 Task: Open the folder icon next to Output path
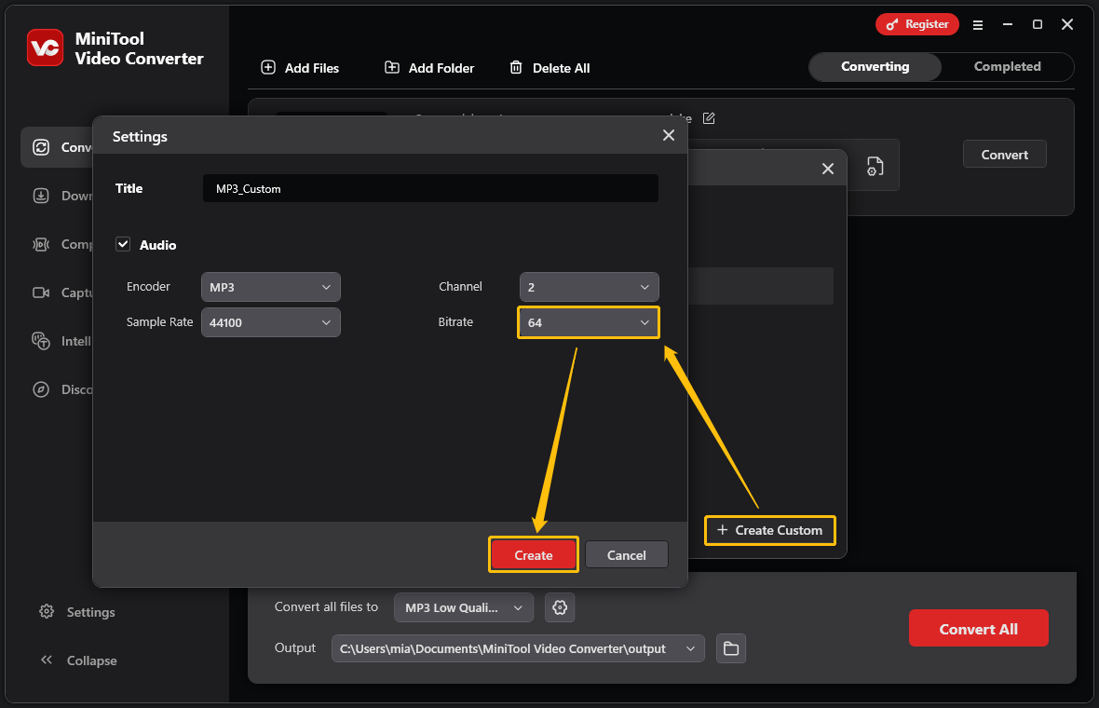pyautogui.click(x=731, y=648)
